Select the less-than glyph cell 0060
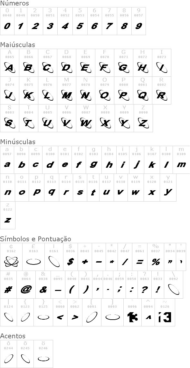 pyautogui.click(x=60, y=312)
